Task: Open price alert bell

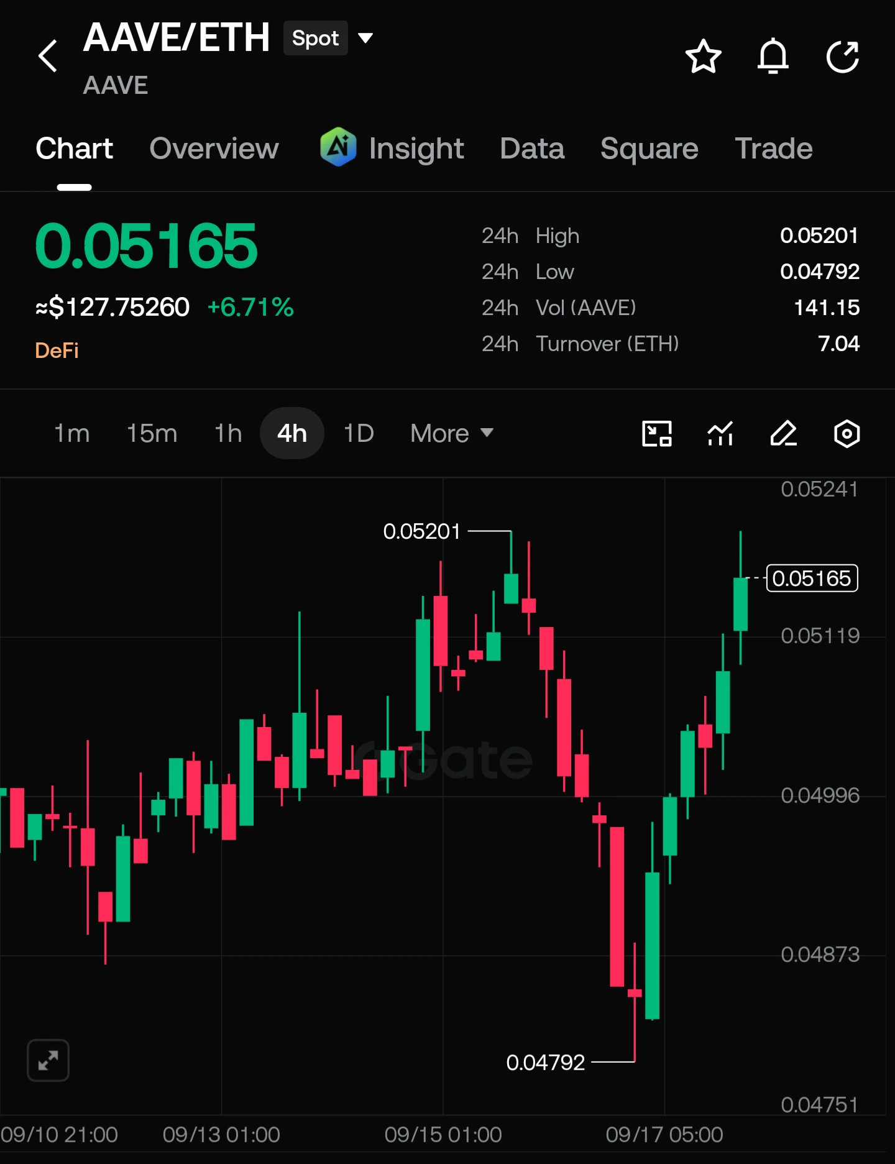Action: pyautogui.click(x=773, y=57)
